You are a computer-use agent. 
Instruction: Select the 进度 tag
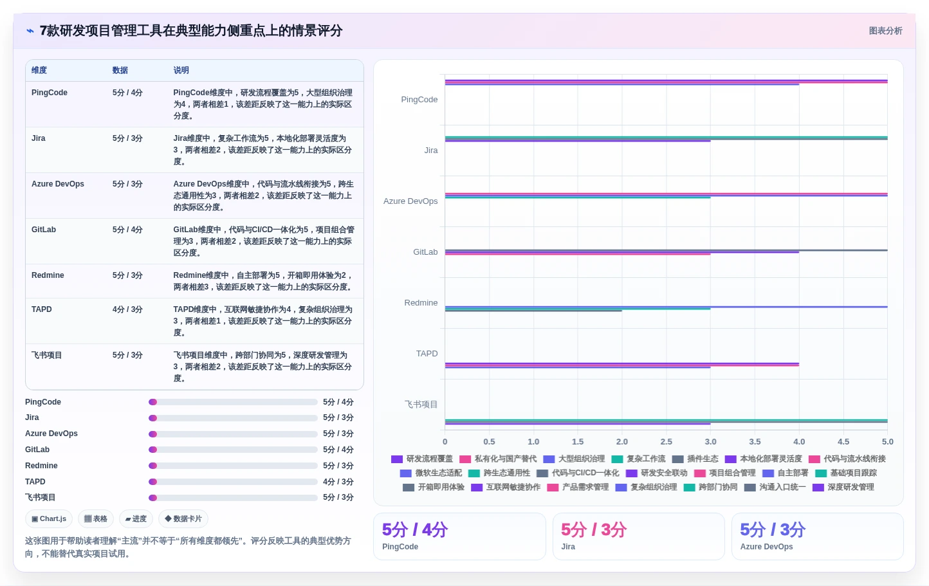(x=136, y=518)
